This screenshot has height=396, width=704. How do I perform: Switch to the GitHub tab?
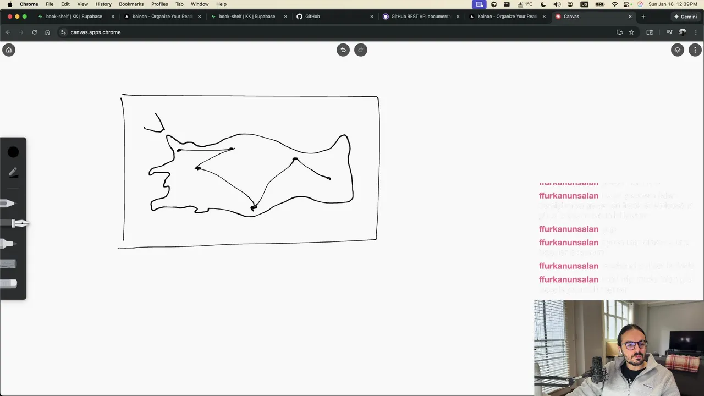click(312, 16)
